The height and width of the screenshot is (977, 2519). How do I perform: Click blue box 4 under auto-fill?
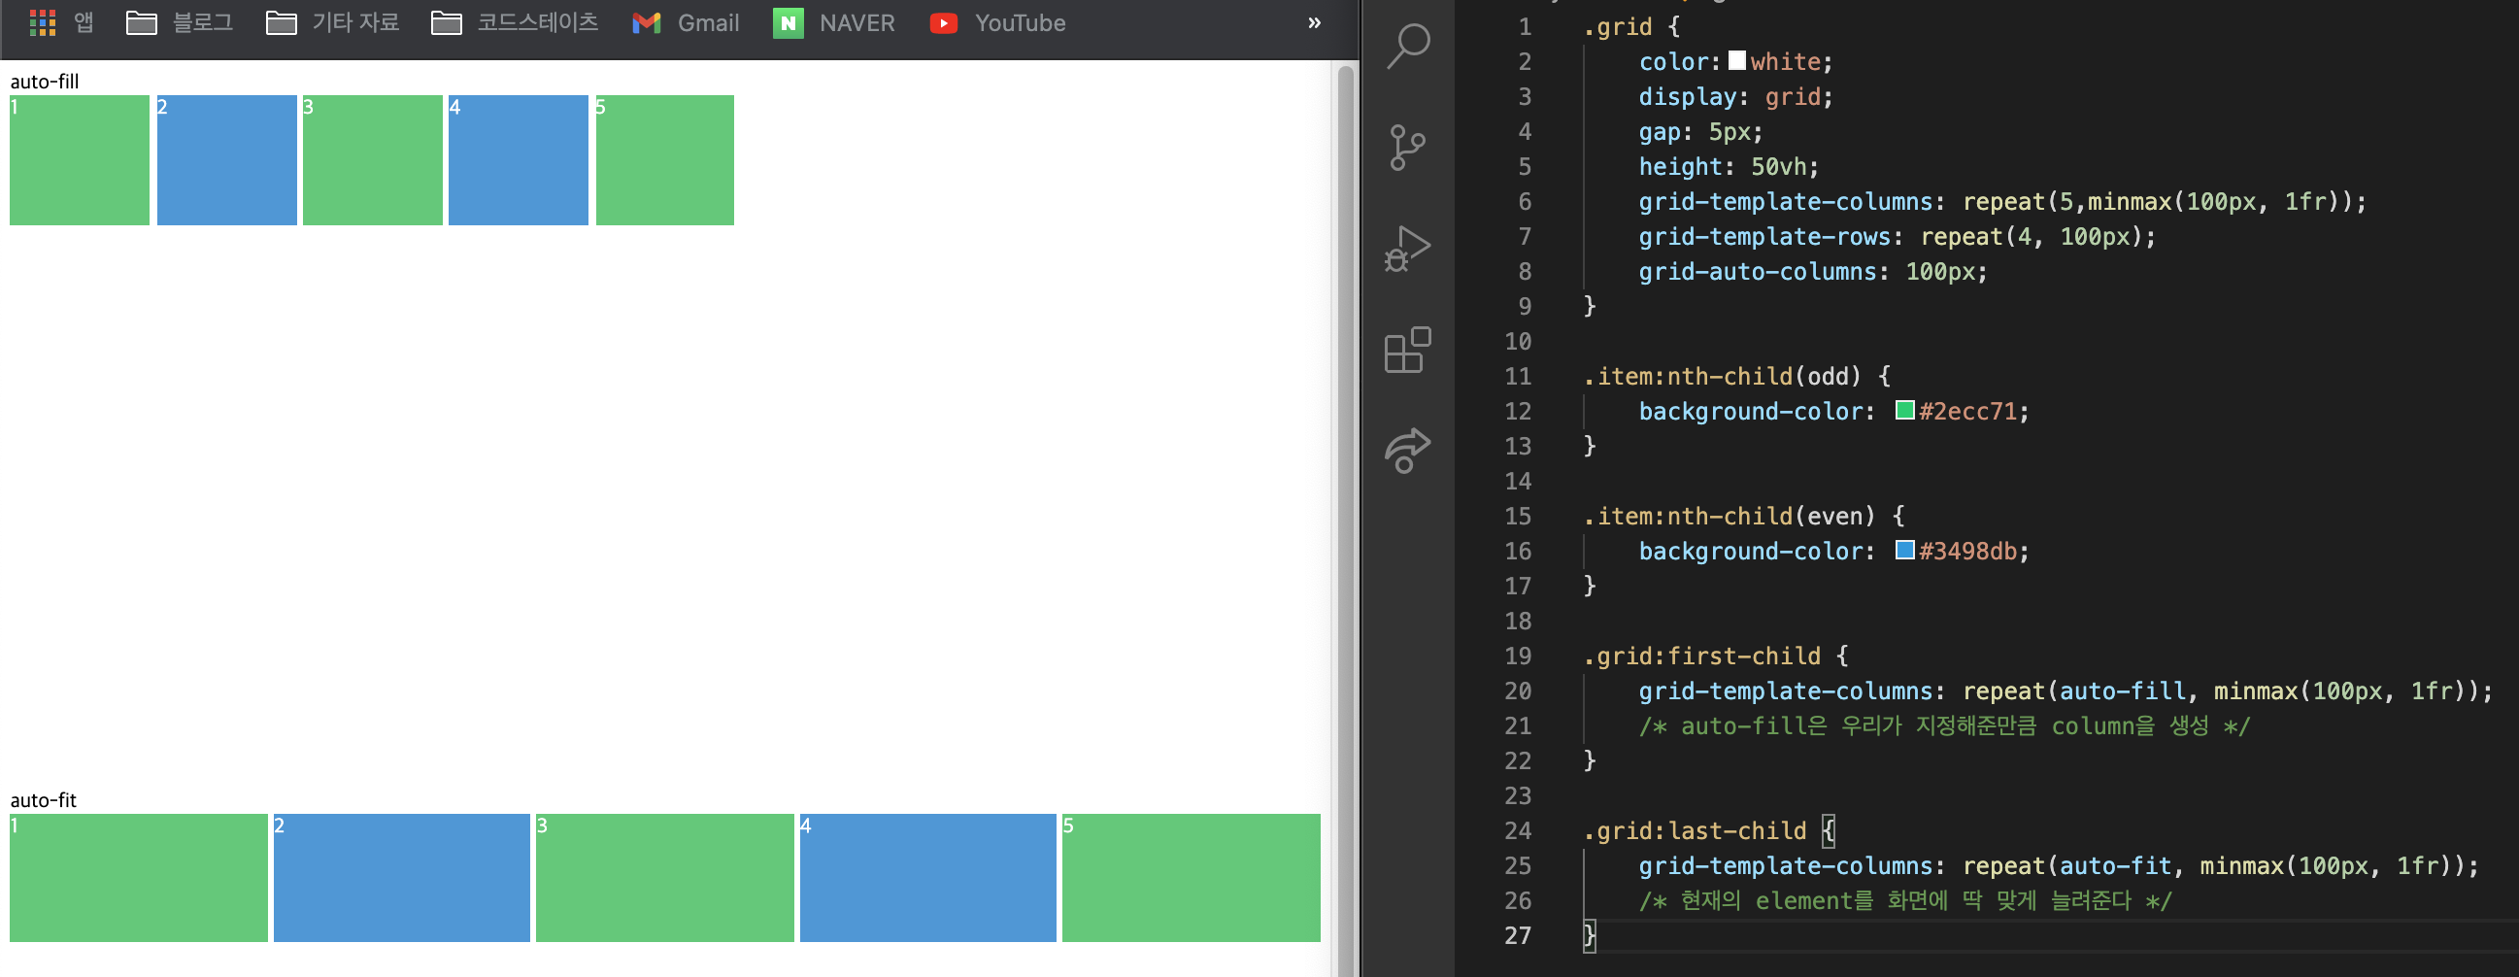pyautogui.click(x=519, y=160)
